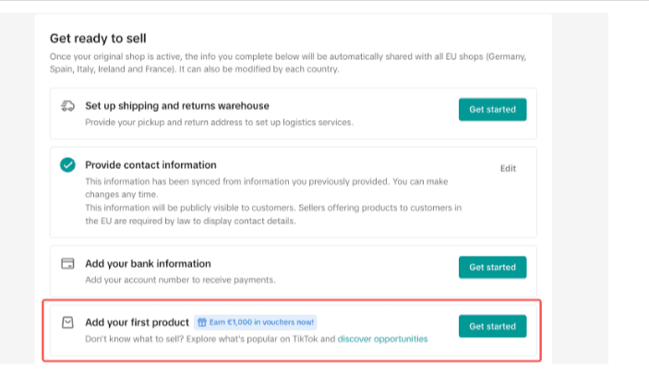Select the Provide contact information title
Viewport: 649px width, 385px height.
(150, 164)
